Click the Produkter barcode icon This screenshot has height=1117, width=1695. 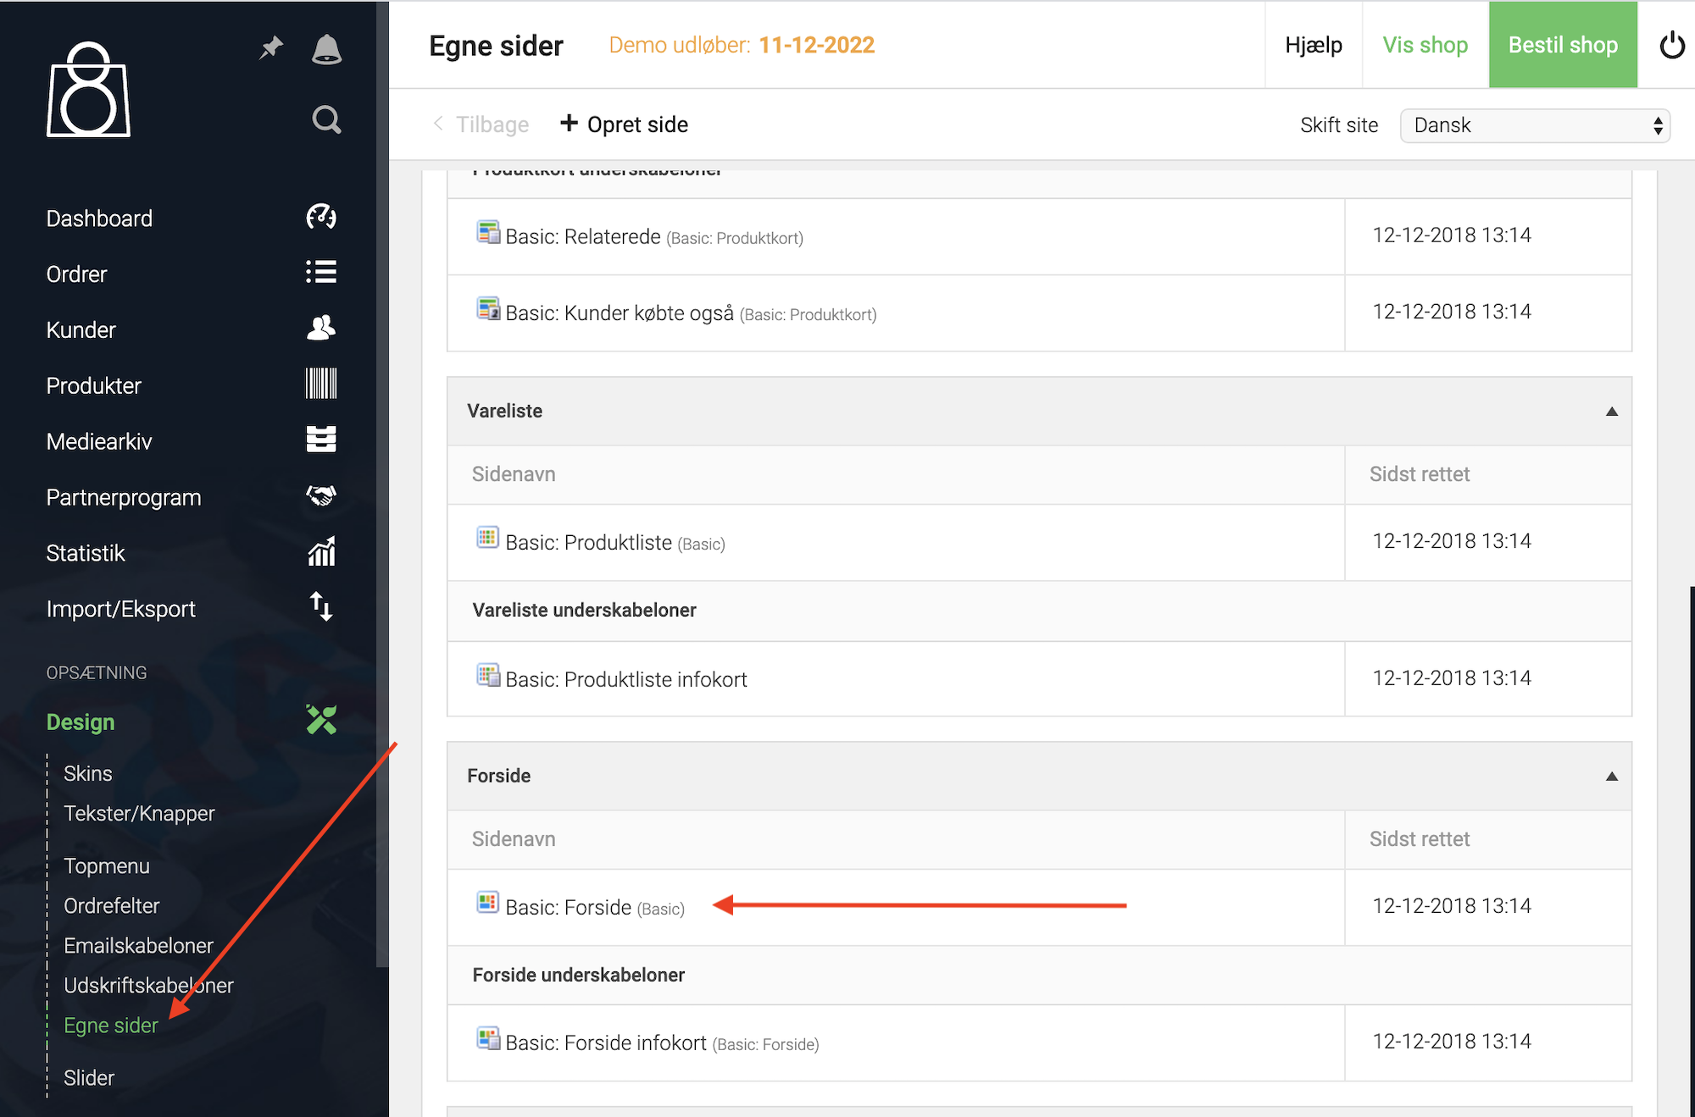pyautogui.click(x=321, y=384)
